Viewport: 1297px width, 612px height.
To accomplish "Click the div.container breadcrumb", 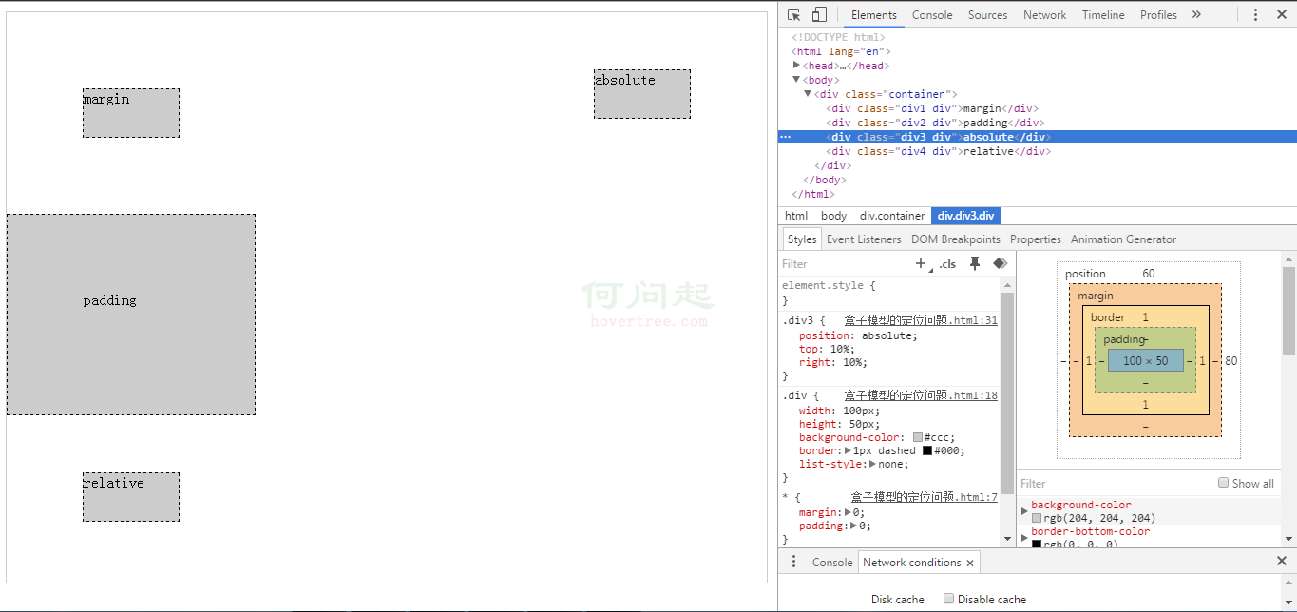I will [891, 216].
